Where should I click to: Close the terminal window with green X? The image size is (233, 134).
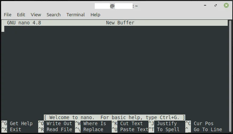(226, 6)
